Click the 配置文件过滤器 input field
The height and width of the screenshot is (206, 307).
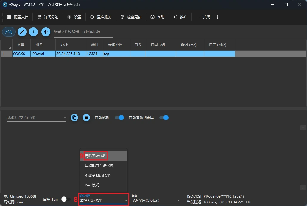coord(83,32)
